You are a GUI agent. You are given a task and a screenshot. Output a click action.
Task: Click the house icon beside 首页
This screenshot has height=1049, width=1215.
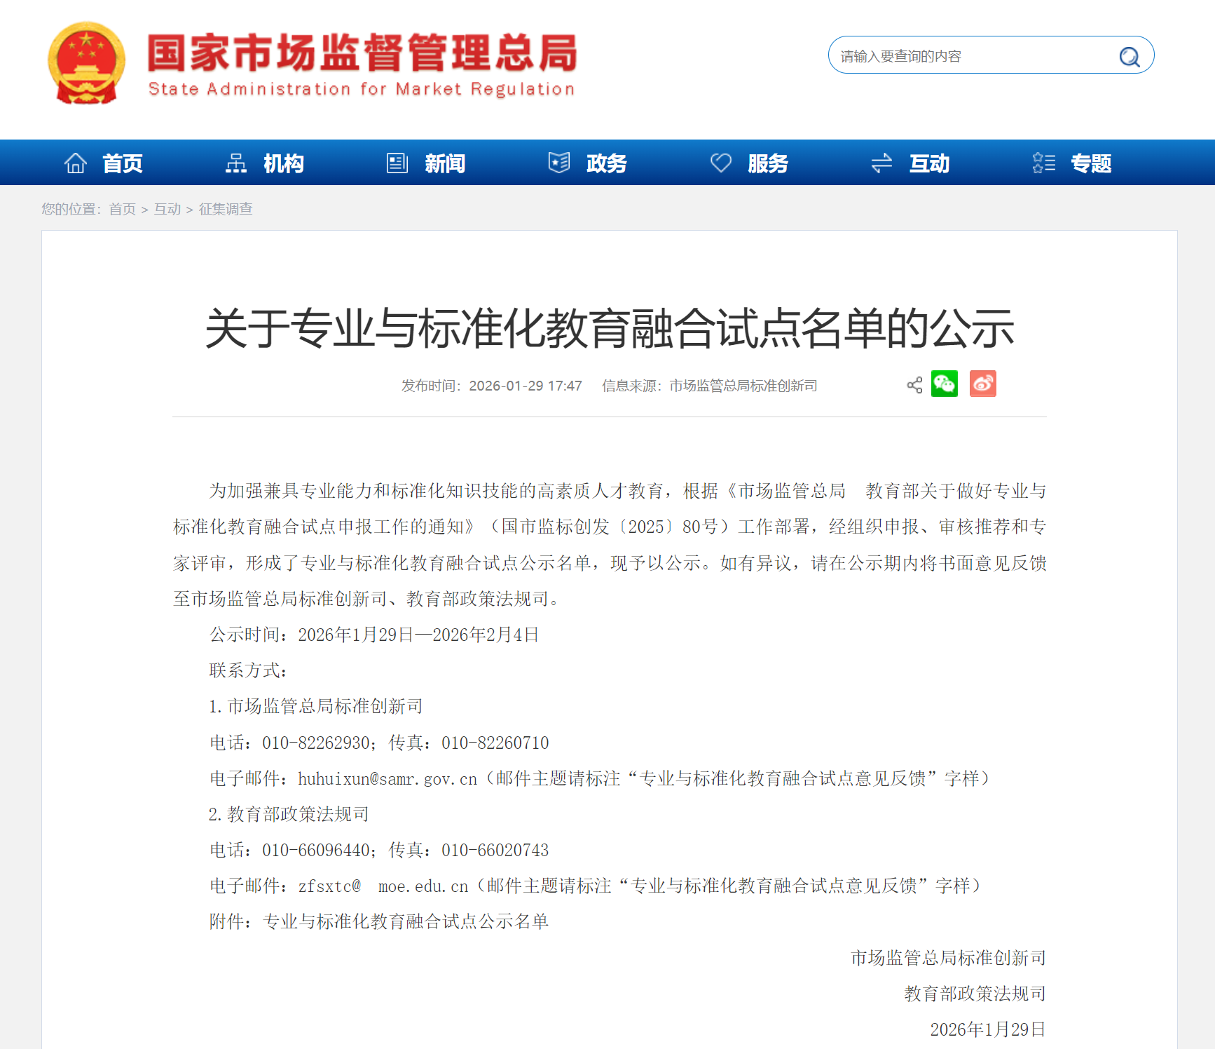[76, 163]
